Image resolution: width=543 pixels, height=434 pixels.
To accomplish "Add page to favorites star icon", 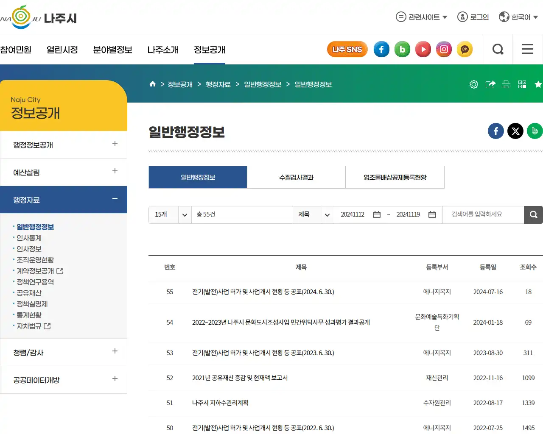I will [x=538, y=84].
